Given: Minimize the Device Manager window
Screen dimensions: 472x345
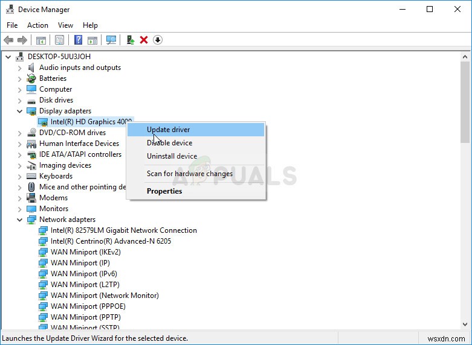Looking at the screenshot, I should (x=402, y=9).
